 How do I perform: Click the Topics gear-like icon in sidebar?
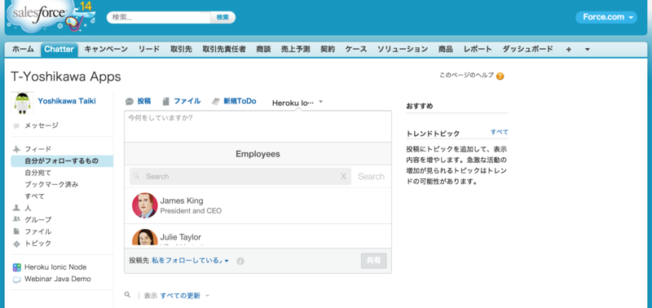coord(16,244)
